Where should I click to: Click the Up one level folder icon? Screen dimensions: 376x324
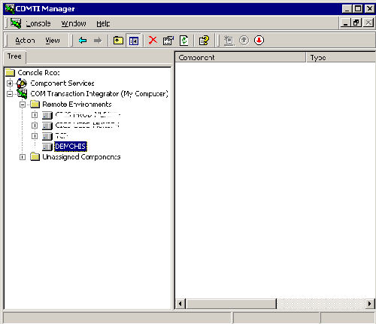(118, 41)
